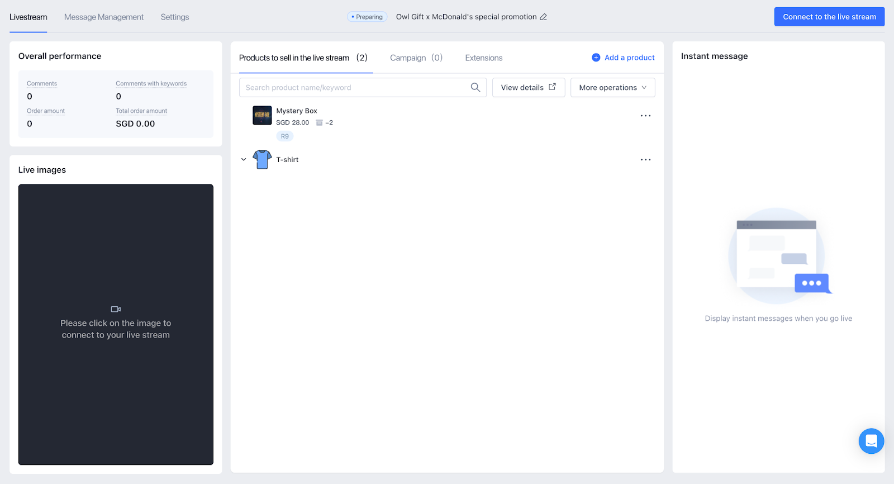Click the live image preview to connect

(116, 324)
